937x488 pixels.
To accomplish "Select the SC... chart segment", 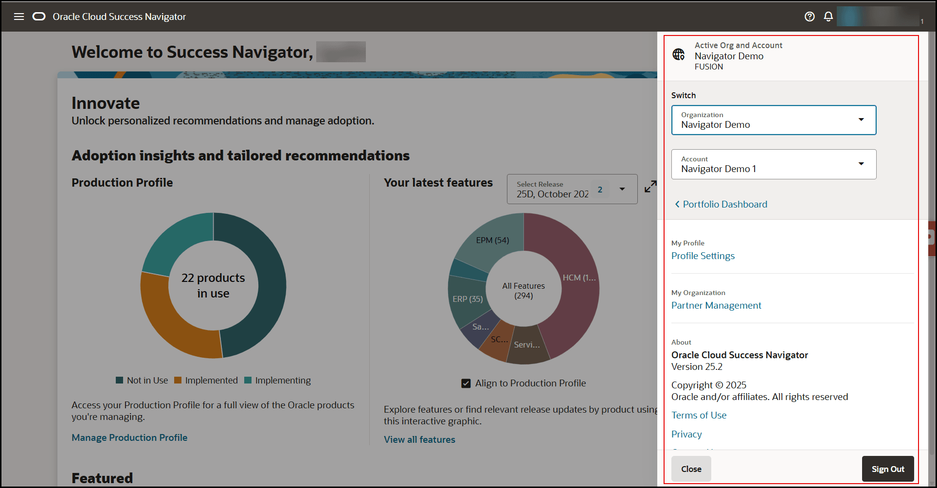I will [x=498, y=340].
